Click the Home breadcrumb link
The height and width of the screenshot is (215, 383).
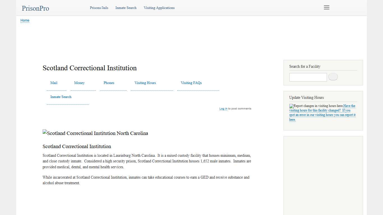pyautogui.click(x=25, y=20)
